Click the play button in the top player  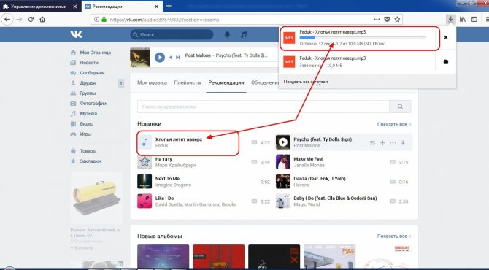[160, 58]
